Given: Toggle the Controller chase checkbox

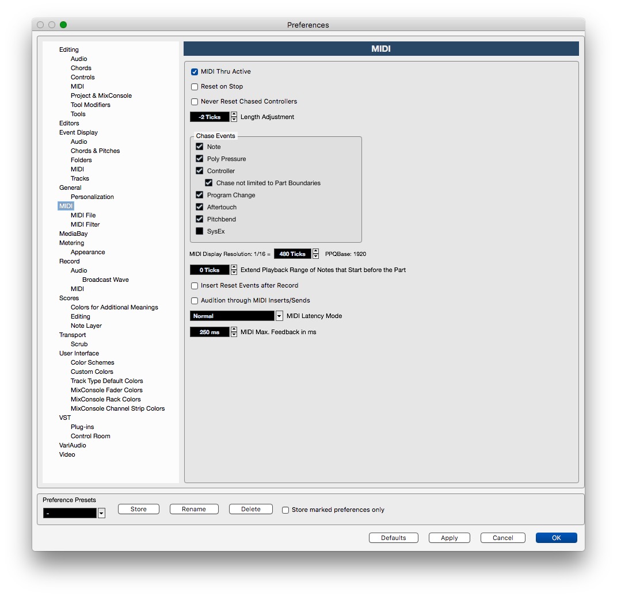Looking at the screenshot, I should point(200,171).
